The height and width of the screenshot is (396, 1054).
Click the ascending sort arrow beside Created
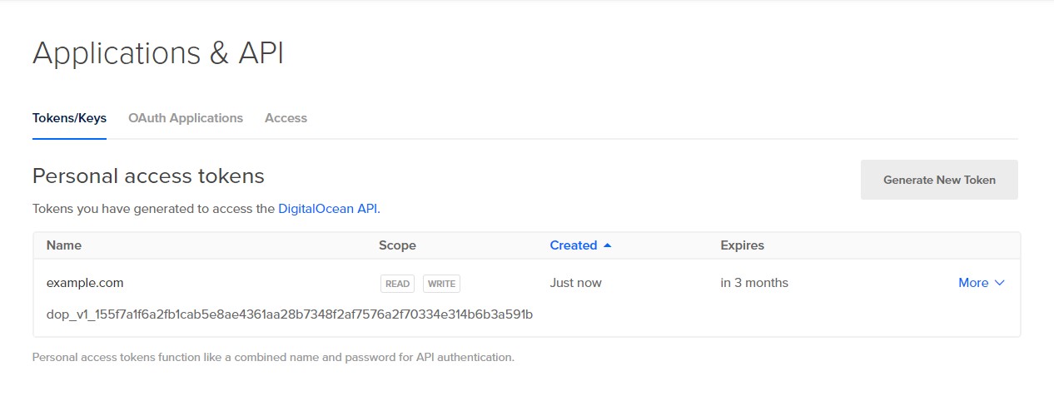(x=607, y=245)
